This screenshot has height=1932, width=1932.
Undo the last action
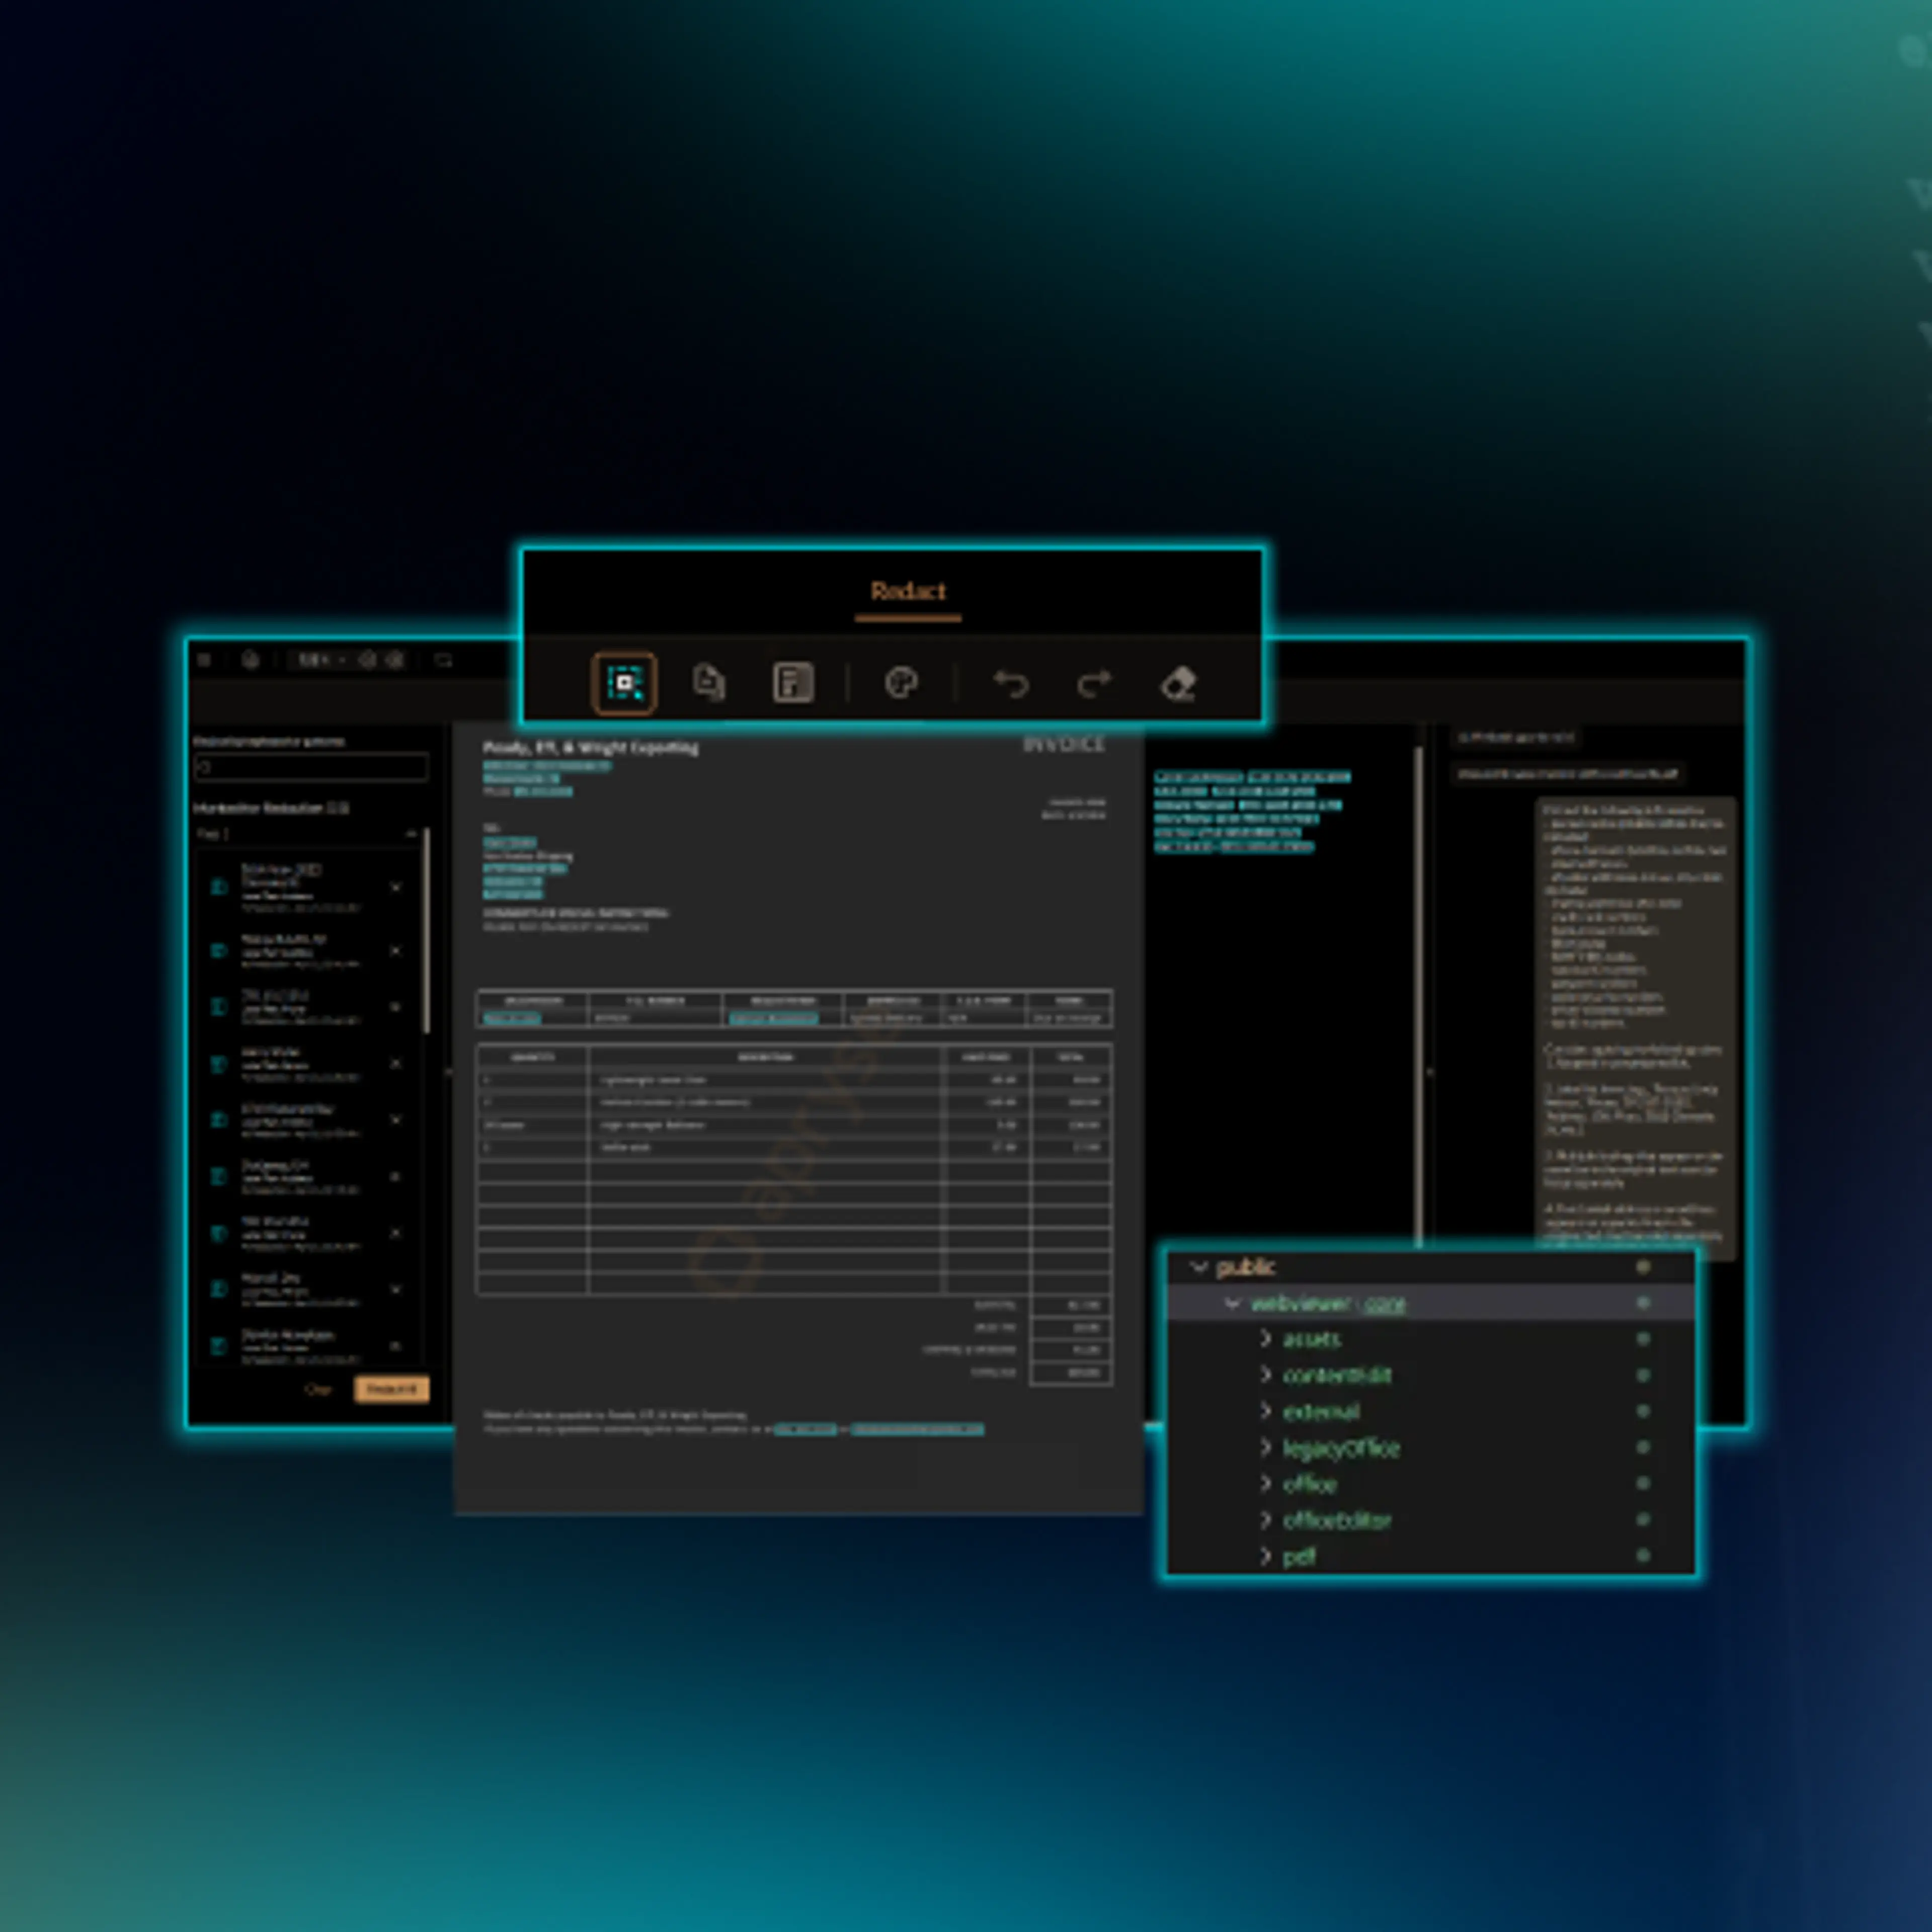point(1011,684)
